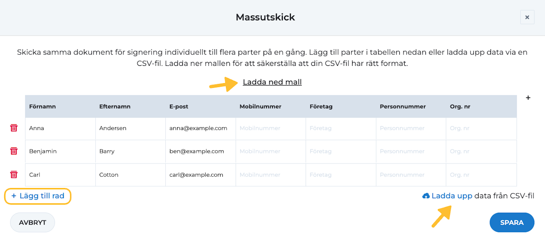
Task: Open the Ladda ned mall link
Action: point(272,82)
